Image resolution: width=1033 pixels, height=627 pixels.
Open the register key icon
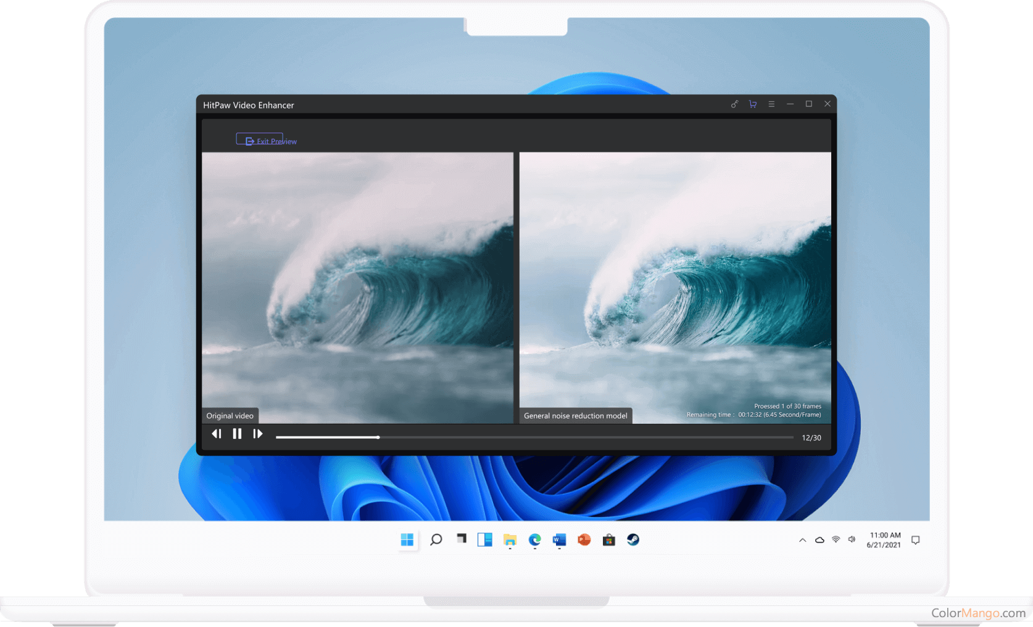tap(734, 104)
